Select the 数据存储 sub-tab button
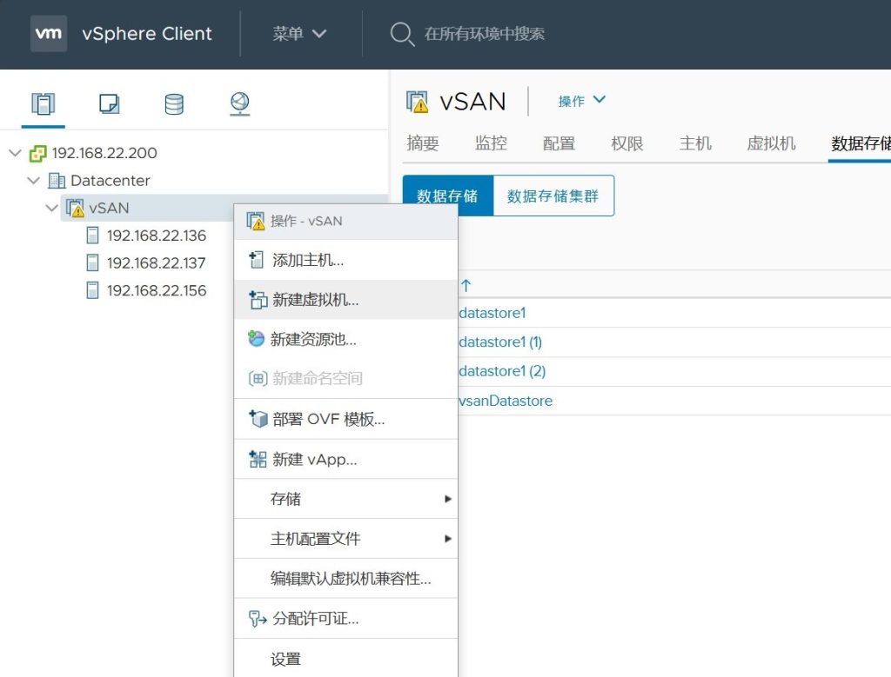The height and width of the screenshot is (677, 891). (x=448, y=196)
